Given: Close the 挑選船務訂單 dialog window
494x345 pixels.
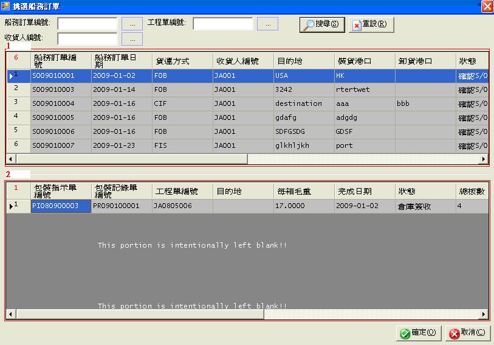Looking at the screenshot, I should pos(487,6).
